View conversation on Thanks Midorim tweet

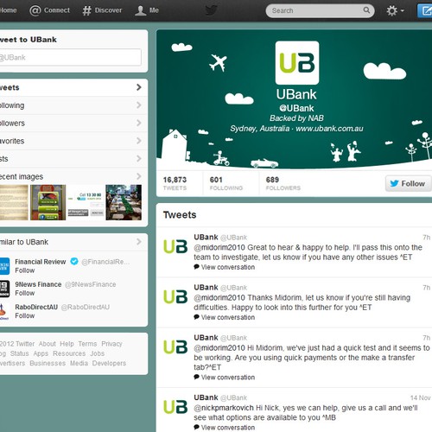(225, 317)
